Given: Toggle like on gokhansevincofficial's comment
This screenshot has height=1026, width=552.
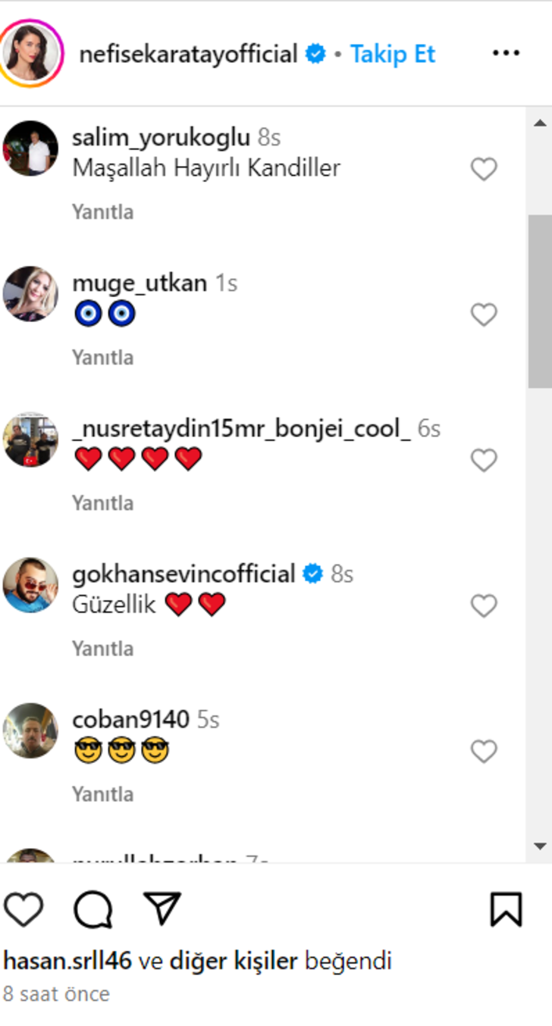Looking at the screenshot, I should tap(483, 606).
